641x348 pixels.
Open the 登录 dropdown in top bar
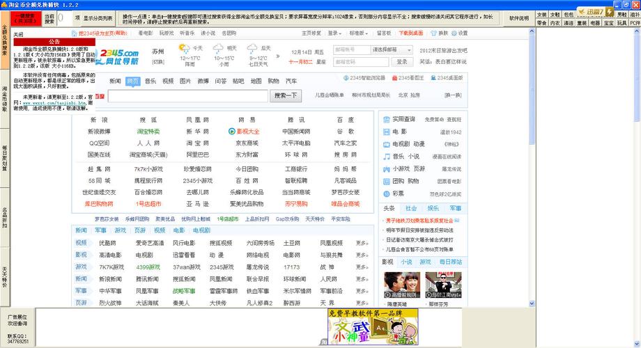click(x=335, y=33)
